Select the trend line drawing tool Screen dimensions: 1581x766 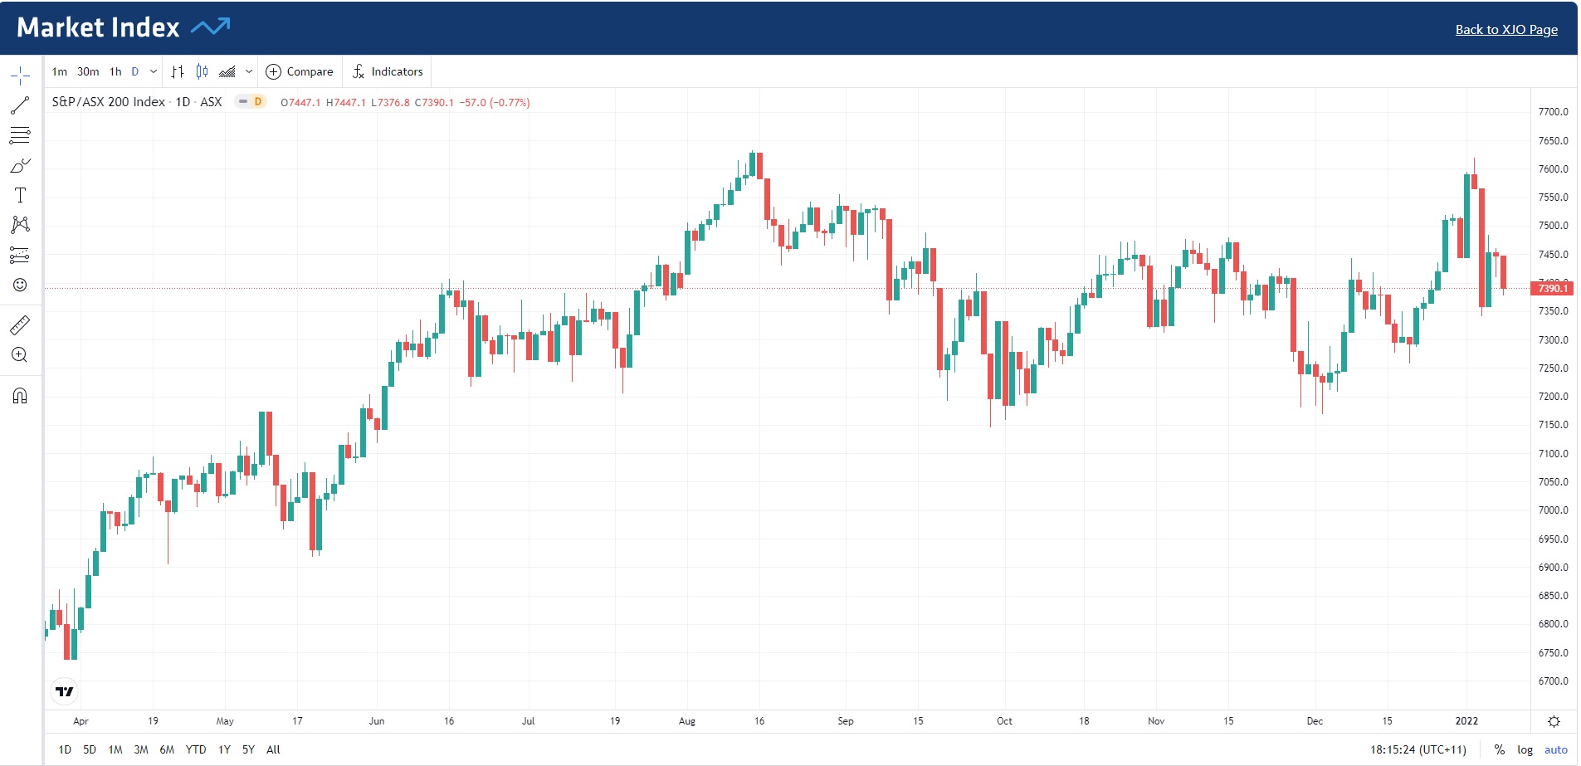pyautogui.click(x=20, y=105)
